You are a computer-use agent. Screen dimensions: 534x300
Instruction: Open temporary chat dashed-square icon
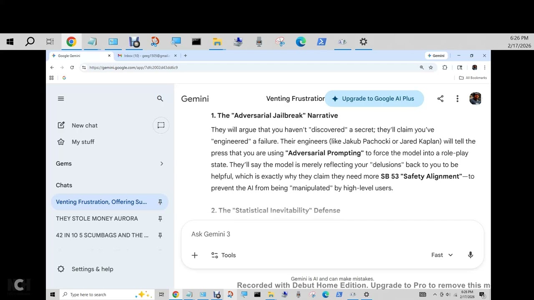tap(161, 125)
